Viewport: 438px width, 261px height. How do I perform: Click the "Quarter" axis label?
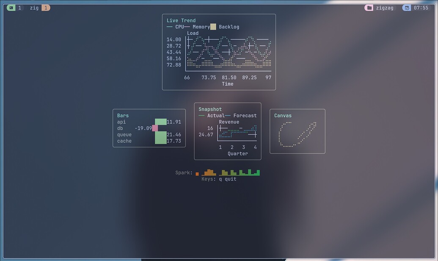[238, 153]
